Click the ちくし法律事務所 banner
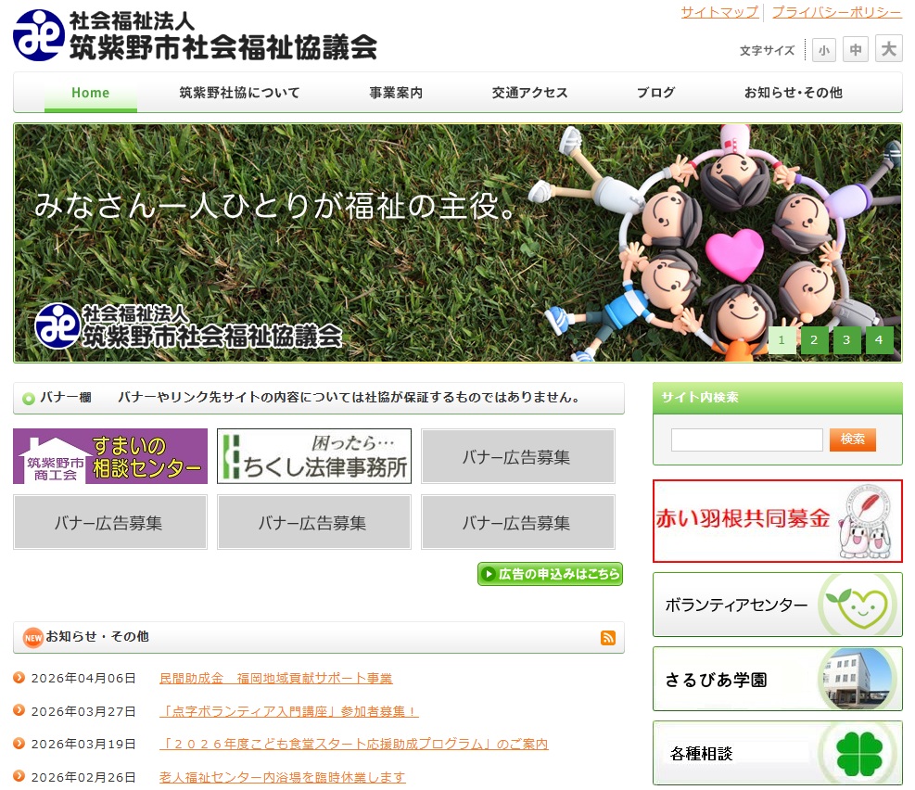This screenshot has width=915, height=790. tap(314, 456)
